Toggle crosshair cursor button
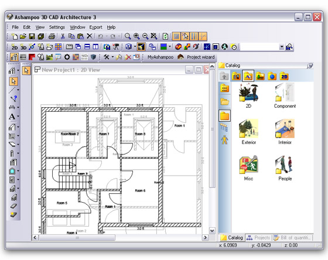328x260 pixels. (x=203, y=36)
